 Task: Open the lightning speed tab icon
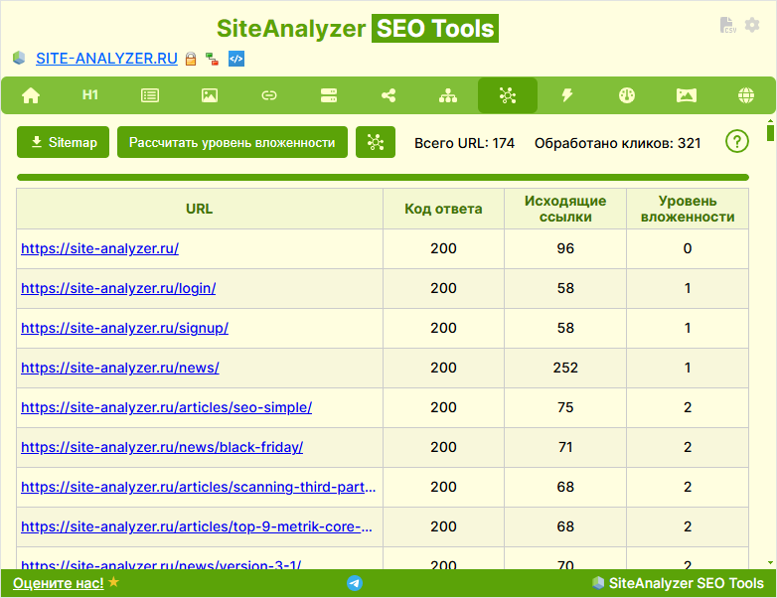coord(567,95)
